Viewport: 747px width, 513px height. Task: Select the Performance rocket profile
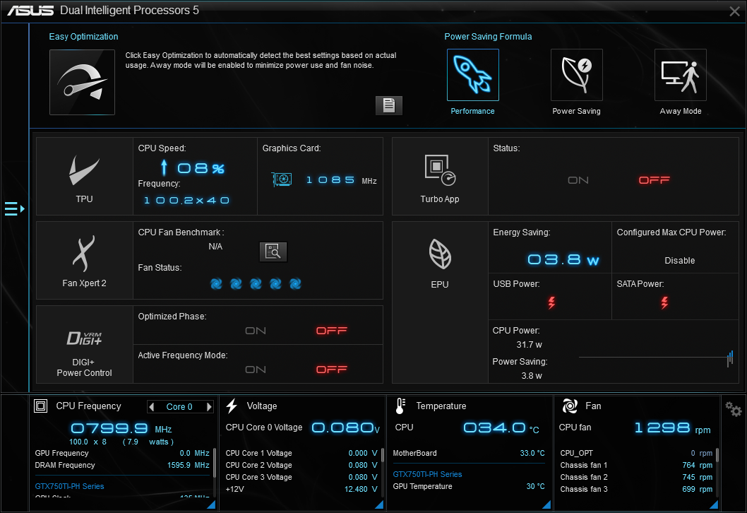[472, 75]
